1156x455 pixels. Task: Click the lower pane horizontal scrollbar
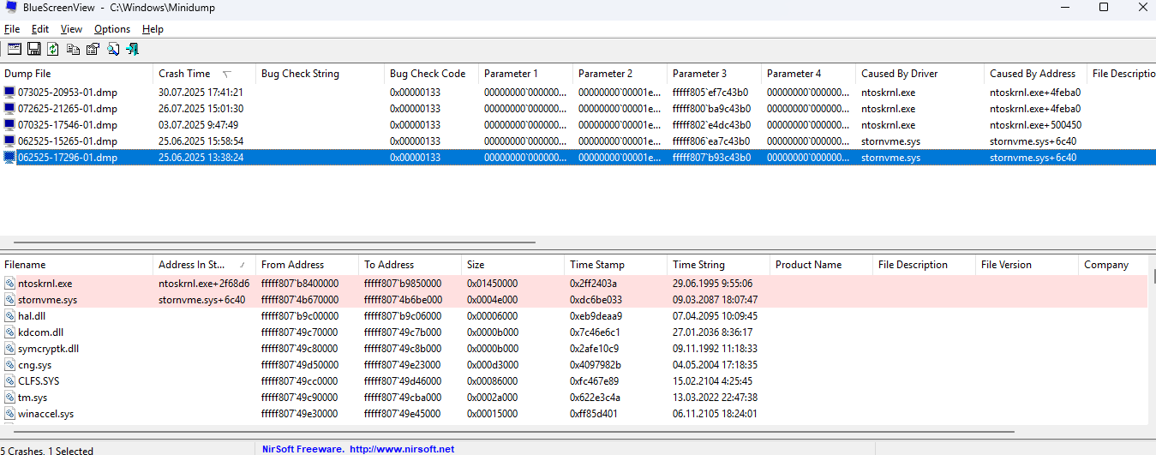click(x=512, y=432)
